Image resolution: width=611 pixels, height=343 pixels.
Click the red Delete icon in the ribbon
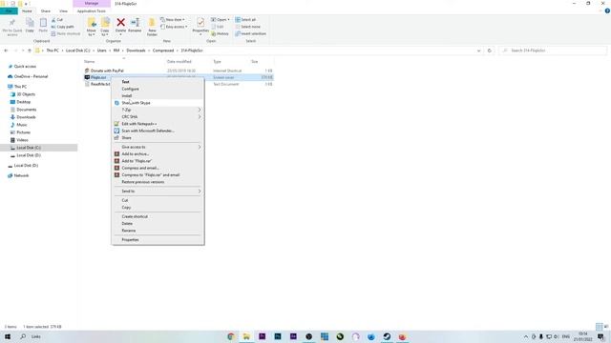click(x=121, y=23)
